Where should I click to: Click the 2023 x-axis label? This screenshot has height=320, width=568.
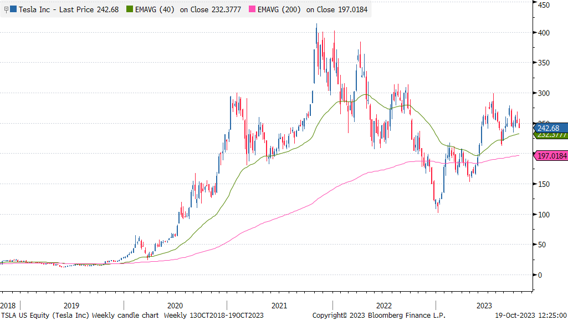[x=484, y=306]
